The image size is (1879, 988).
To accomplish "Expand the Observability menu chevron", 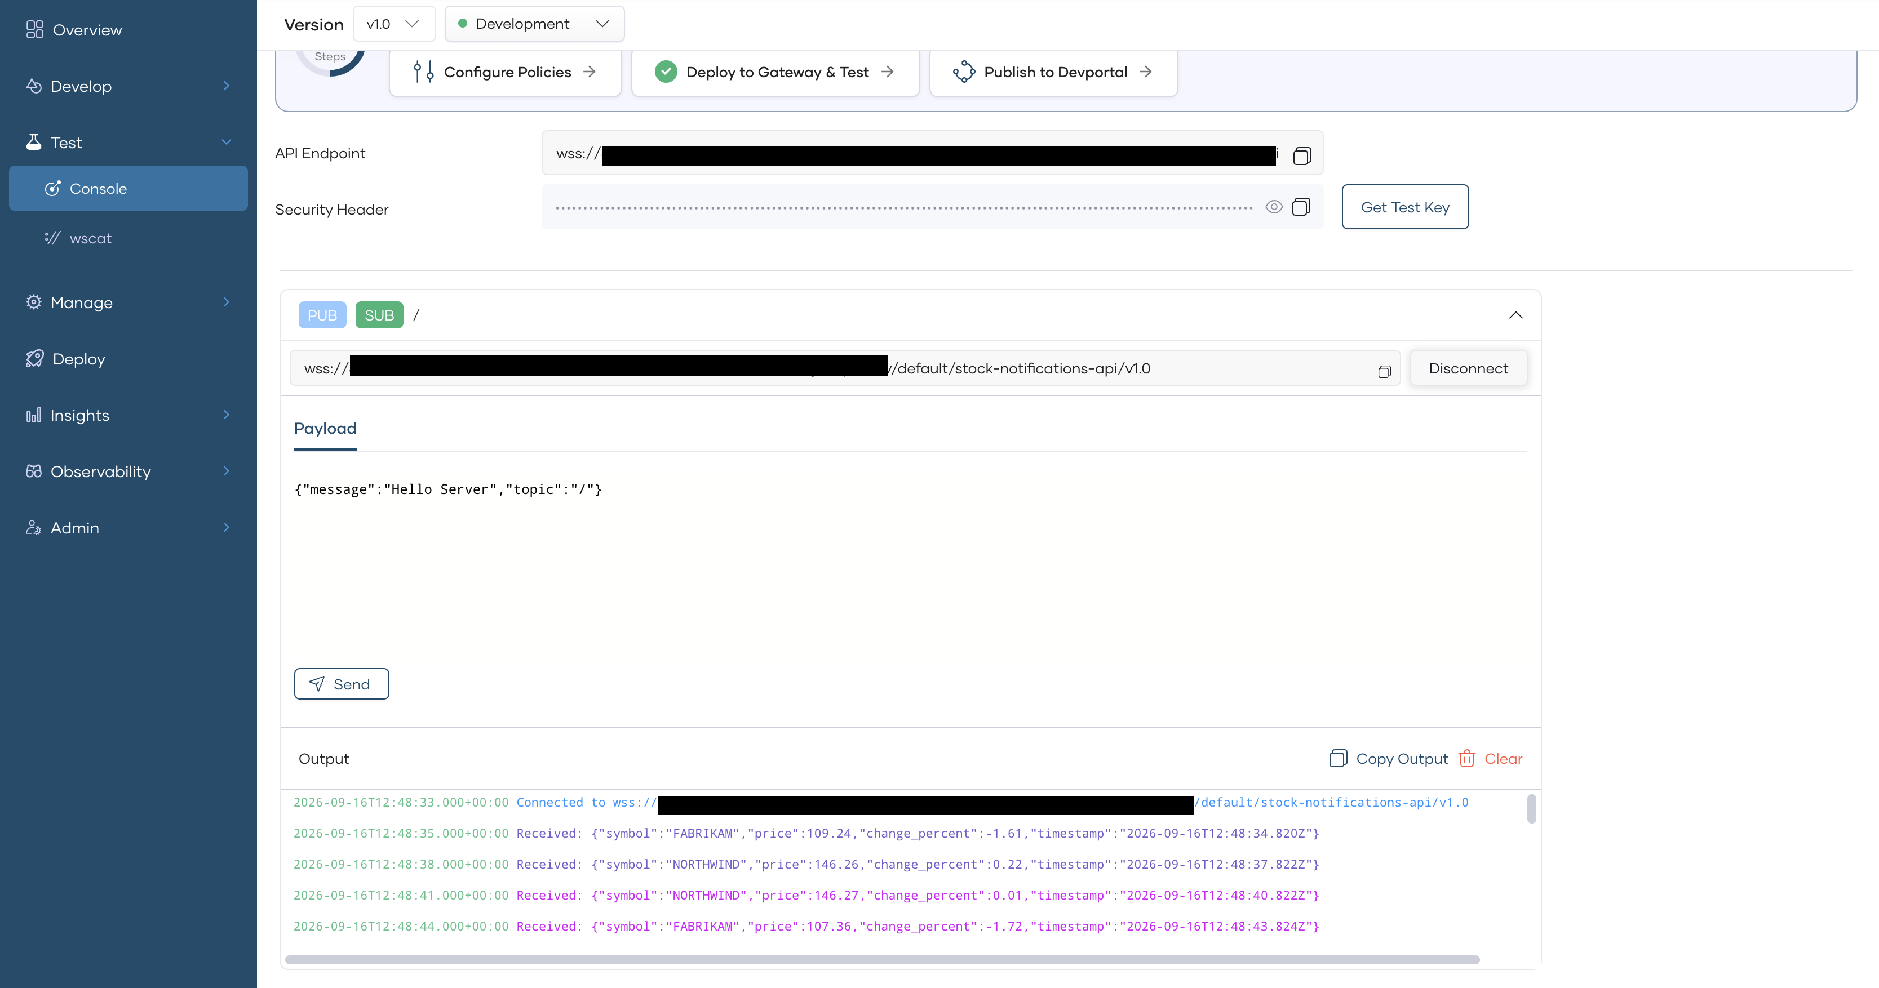I will tap(226, 470).
